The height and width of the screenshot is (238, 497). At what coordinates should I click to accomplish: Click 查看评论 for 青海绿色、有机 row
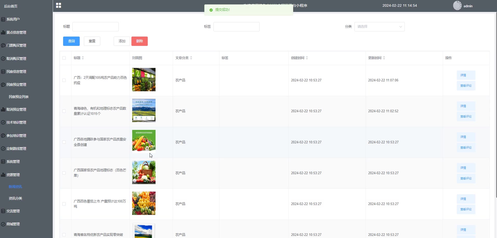[x=466, y=117]
